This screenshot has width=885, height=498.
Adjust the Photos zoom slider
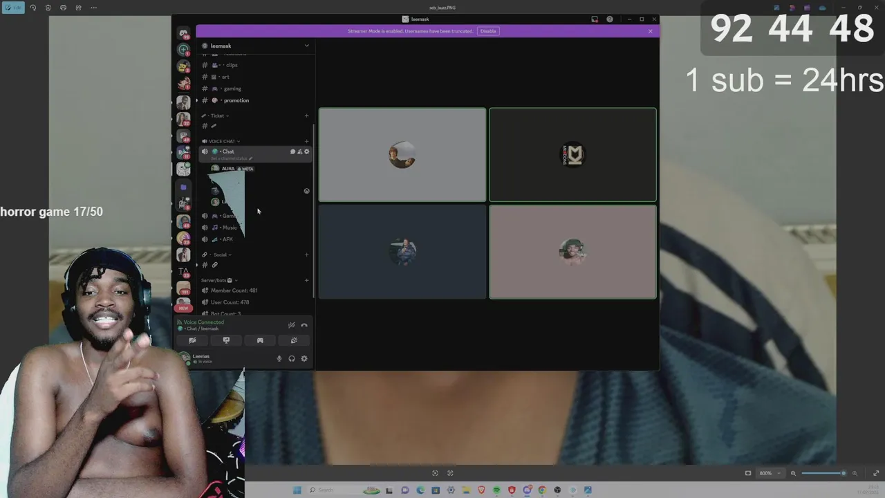pos(824,473)
